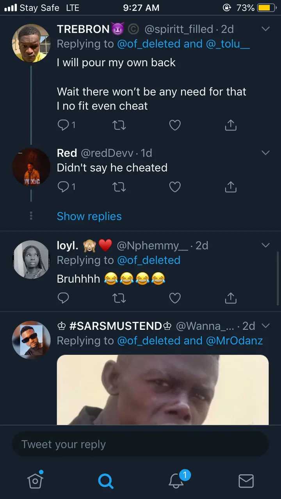This screenshot has width=281, height=499.
Task: Like TREBRON's reply
Action: click(175, 125)
